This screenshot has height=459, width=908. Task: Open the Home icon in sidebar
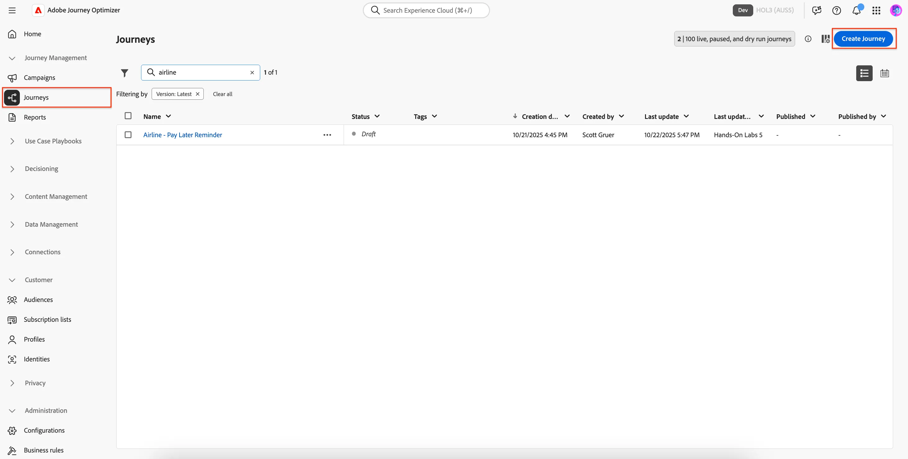pyautogui.click(x=12, y=34)
